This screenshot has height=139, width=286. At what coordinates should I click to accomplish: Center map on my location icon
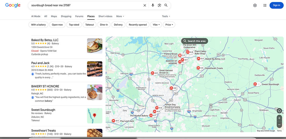click(x=279, y=111)
